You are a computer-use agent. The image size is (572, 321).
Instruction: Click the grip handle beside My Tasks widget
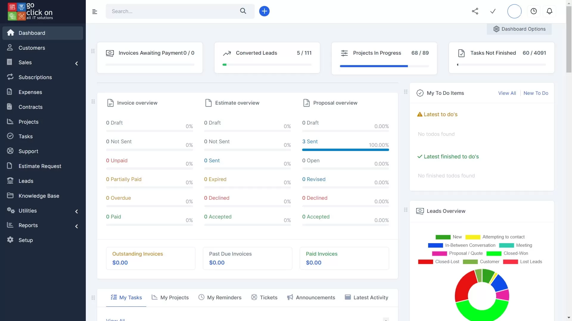click(93, 298)
